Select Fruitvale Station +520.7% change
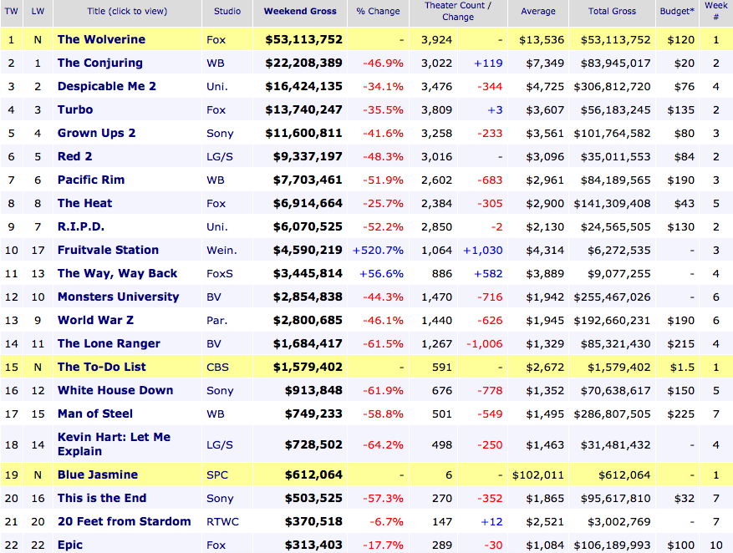The width and height of the screenshot is (733, 553). point(378,251)
